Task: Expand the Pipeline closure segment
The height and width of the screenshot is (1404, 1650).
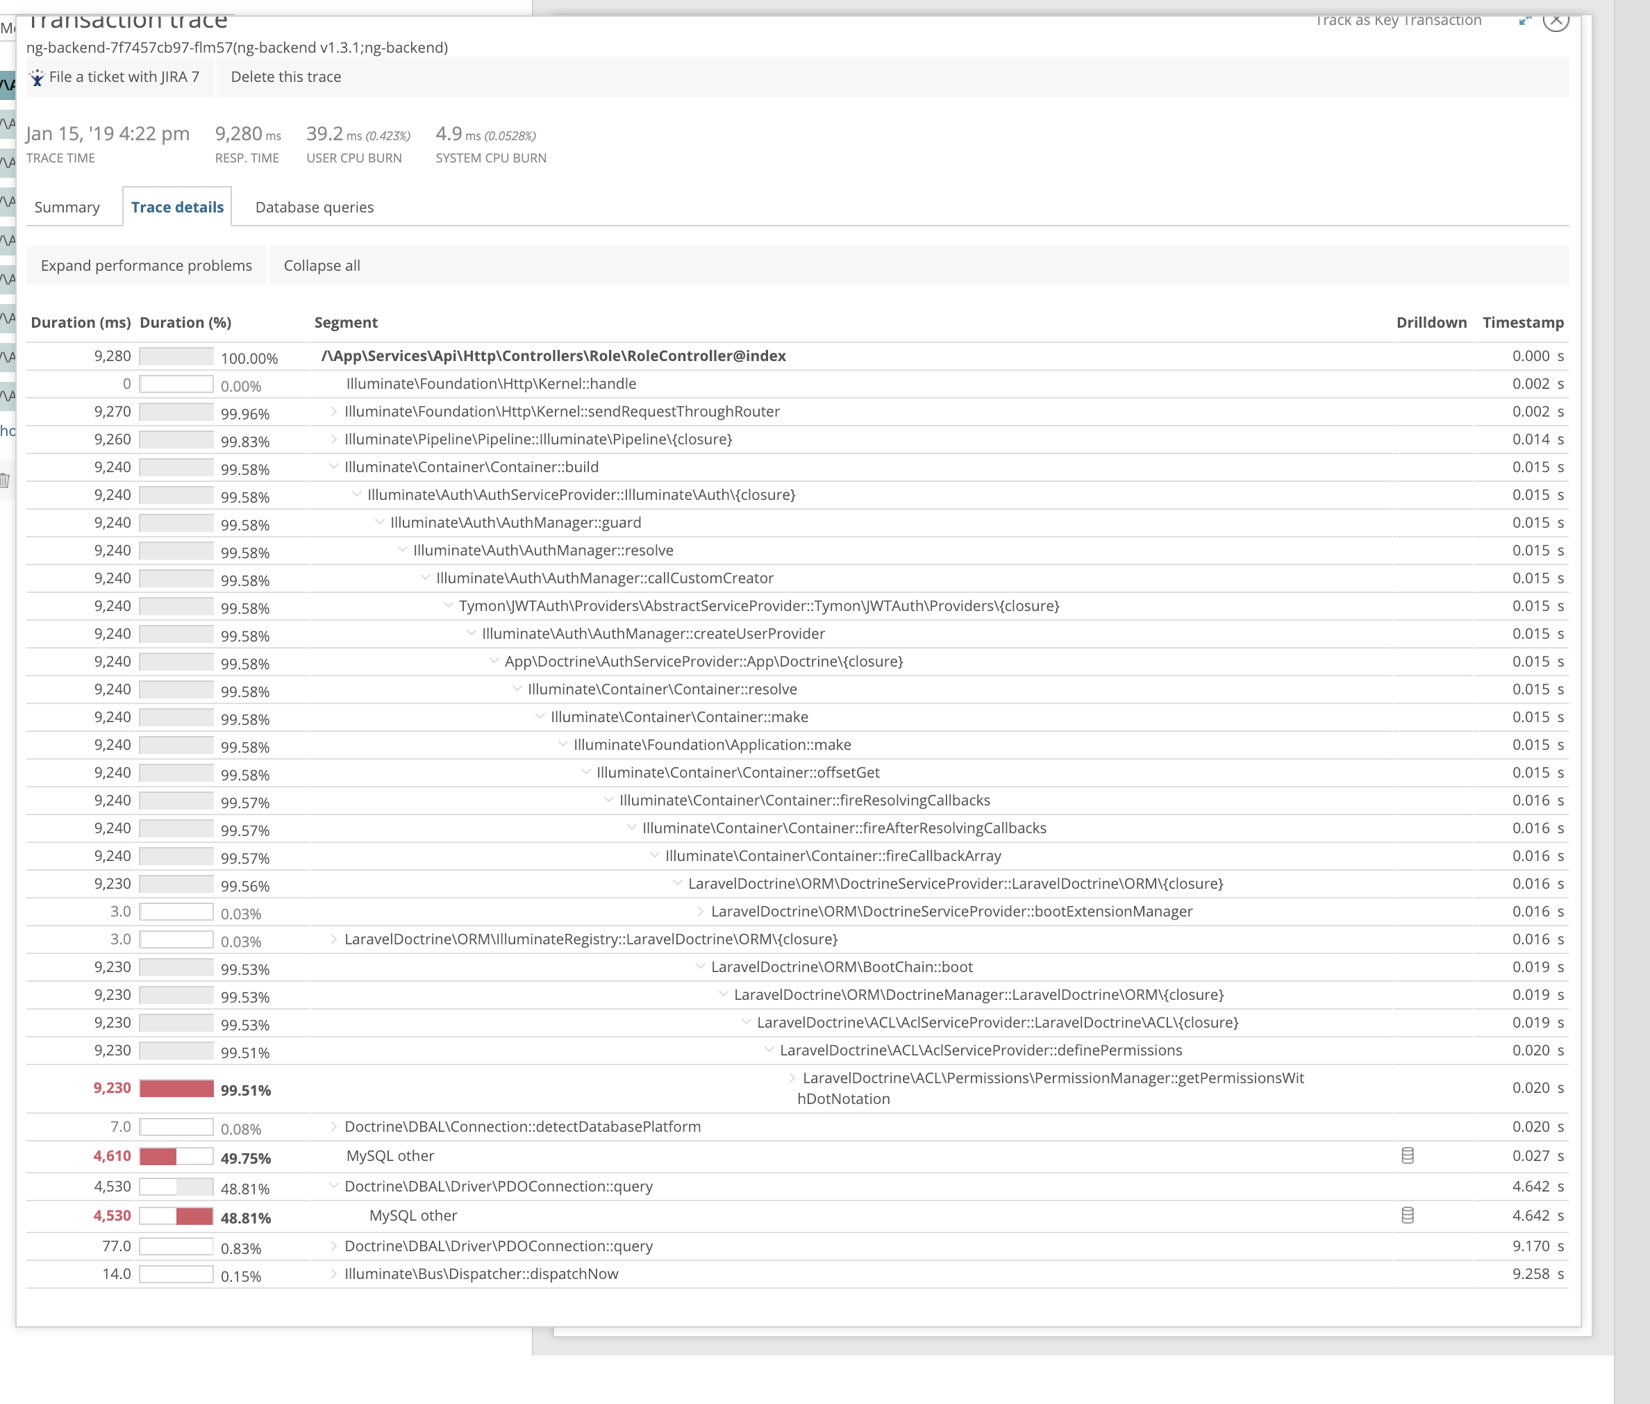Action: (x=333, y=439)
